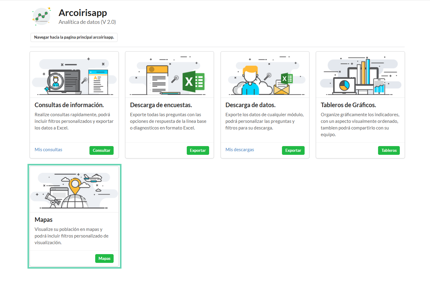Click the Consultas de información illustration

74,75
